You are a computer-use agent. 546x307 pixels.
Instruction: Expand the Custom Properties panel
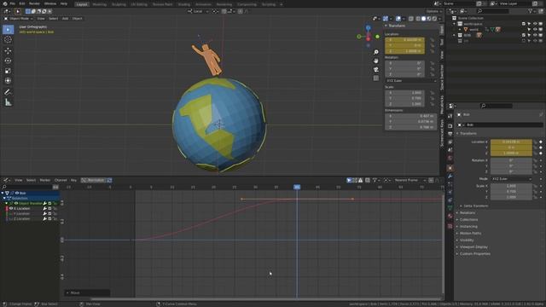[474, 254]
